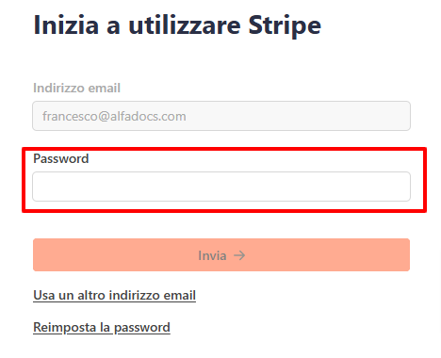
Task: Click the word 'Inizia' in the title
Action: [x=66, y=25]
